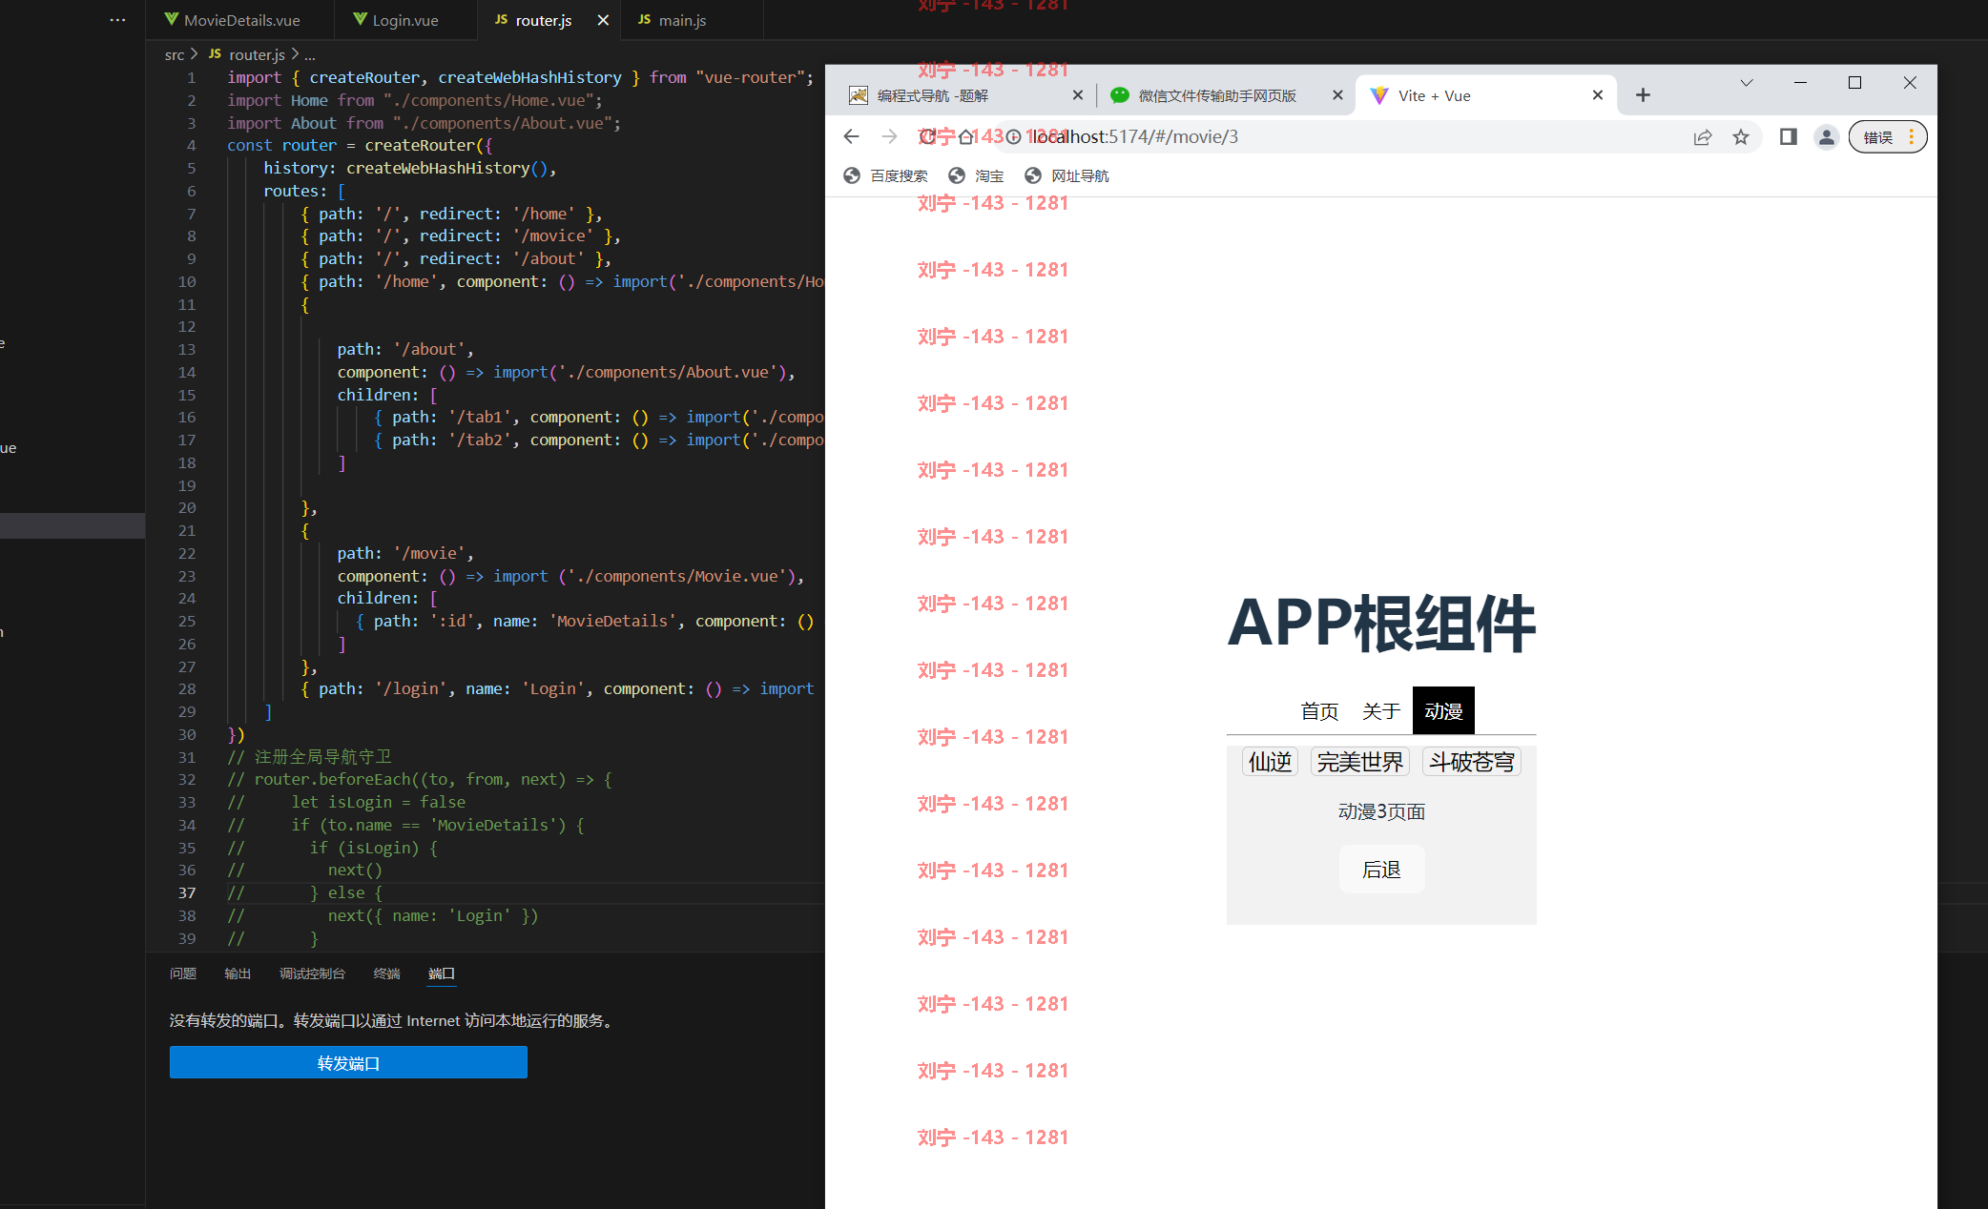Click the 完美世界 button
The image size is (1988, 1209).
click(x=1360, y=762)
